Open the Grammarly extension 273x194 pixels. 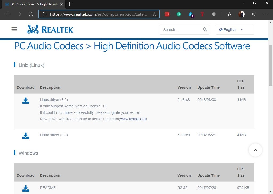pos(179,14)
